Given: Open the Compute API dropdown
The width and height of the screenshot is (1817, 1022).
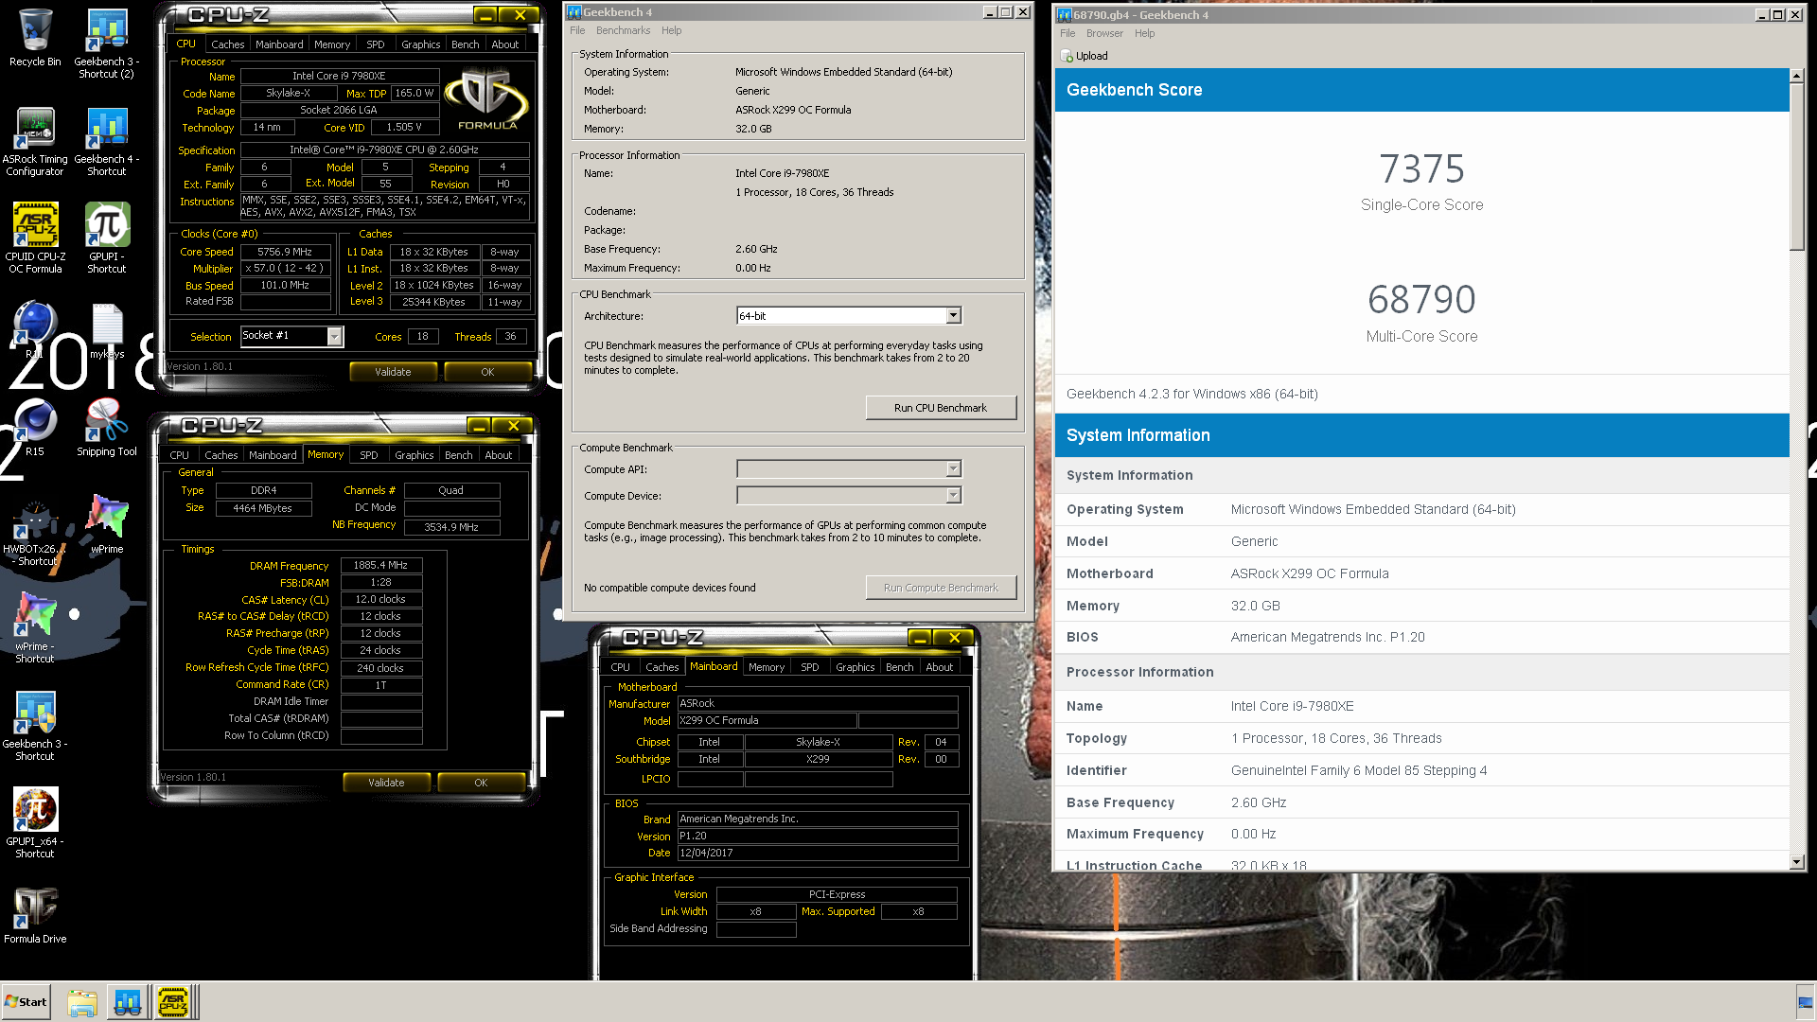Looking at the screenshot, I should tap(953, 469).
